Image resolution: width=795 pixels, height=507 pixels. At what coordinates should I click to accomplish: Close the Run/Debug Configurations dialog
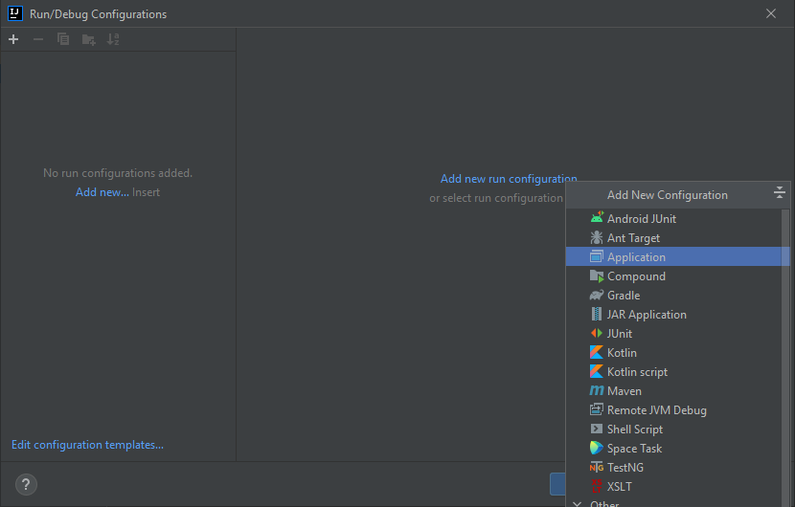771,13
